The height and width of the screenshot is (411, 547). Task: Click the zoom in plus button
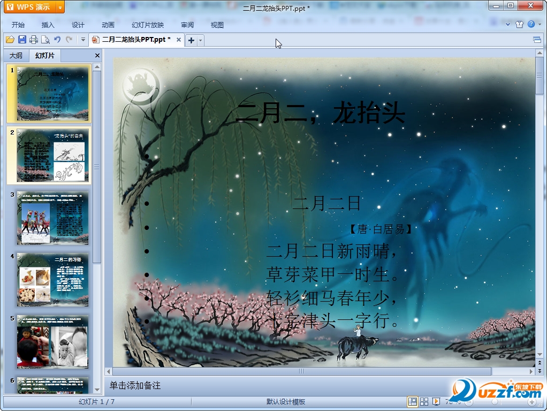pyautogui.click(x=532, y=402)
